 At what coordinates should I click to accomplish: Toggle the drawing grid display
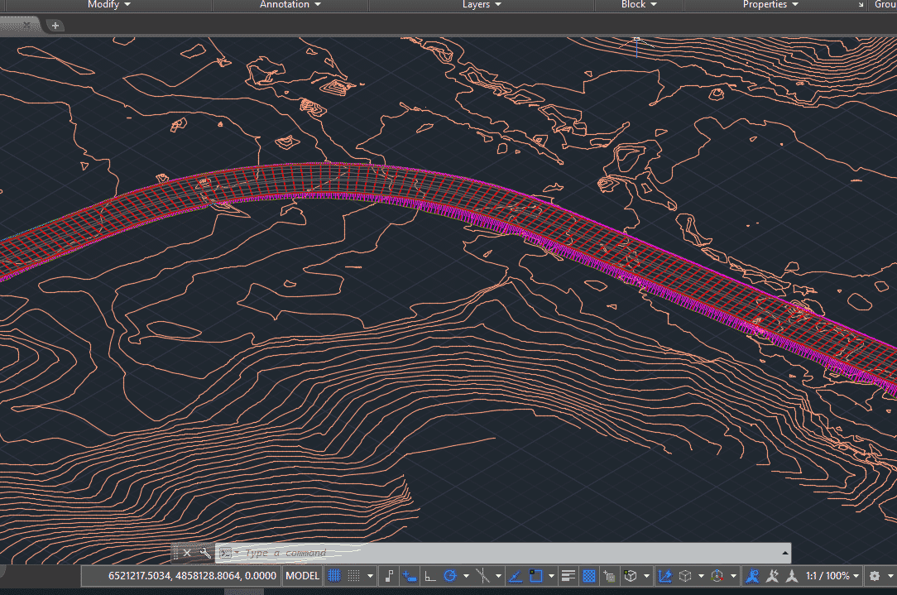335,575
